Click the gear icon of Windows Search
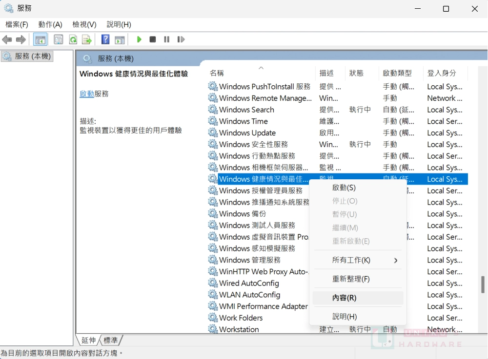The height and width of the screenshot is (359, 488). [213, 109]
